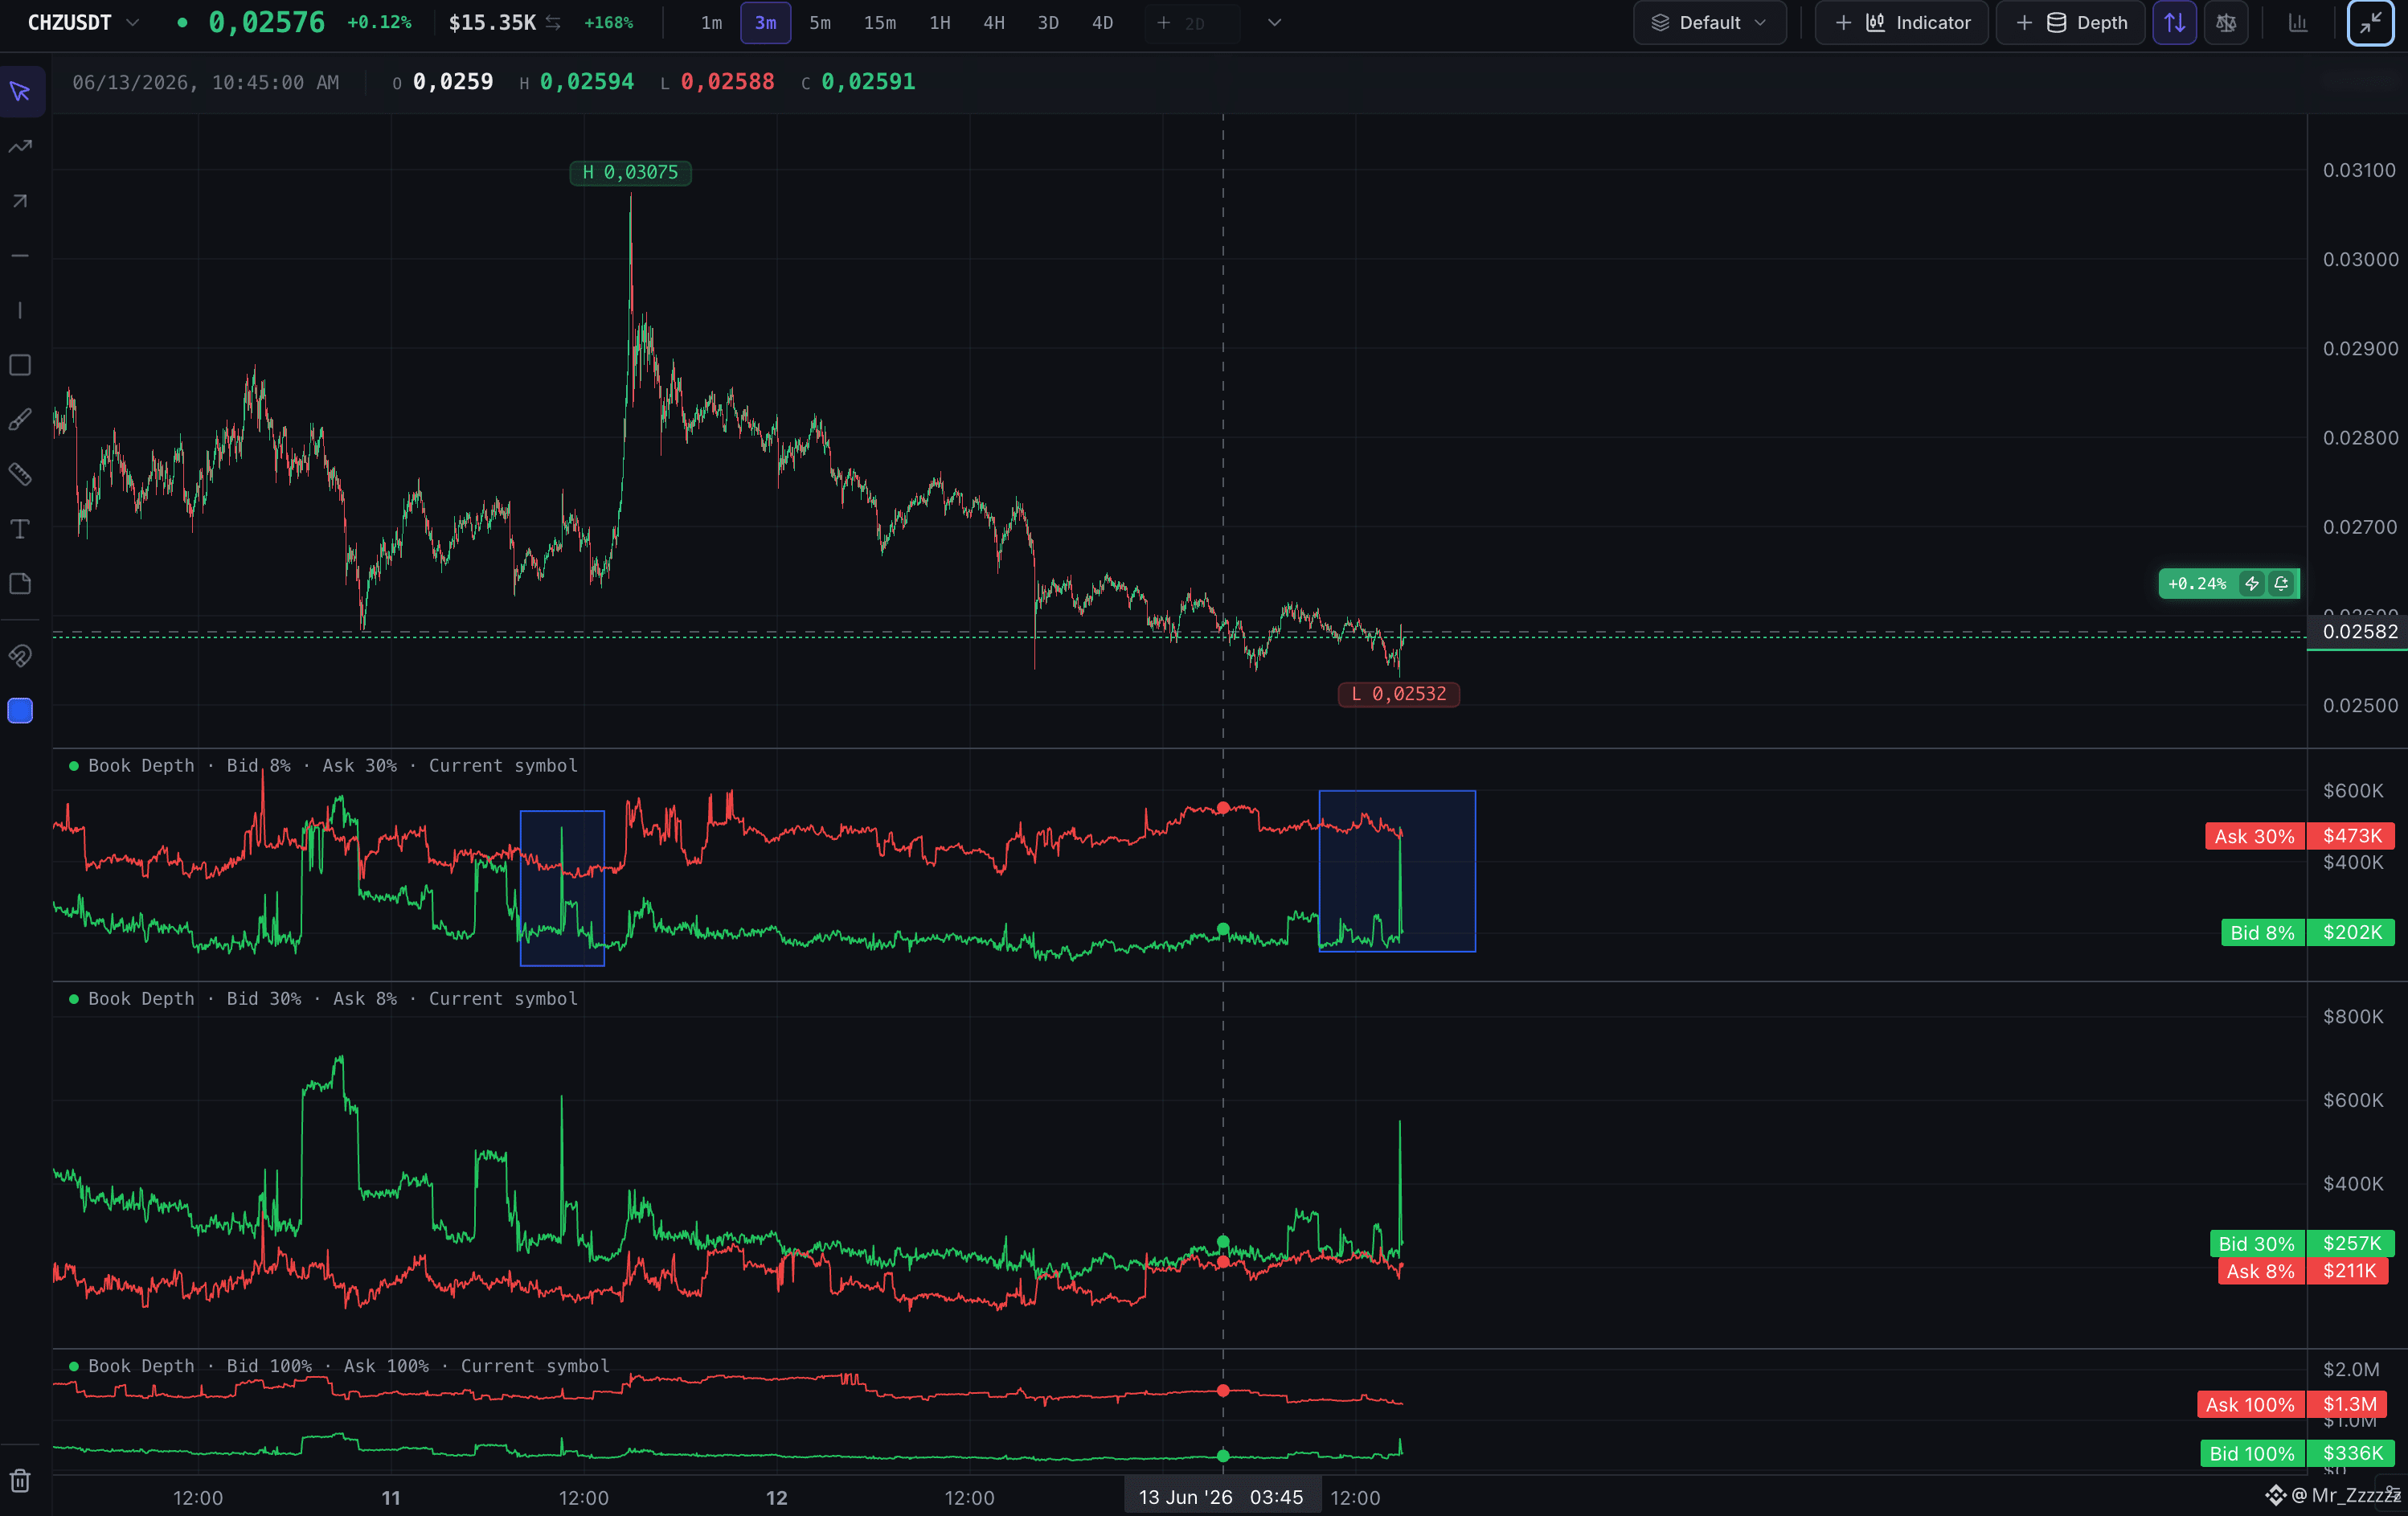Click the alert bell icon on price label
Screen dimensions: 2408x1516
pyautogui.click(x=2281, y=584)
